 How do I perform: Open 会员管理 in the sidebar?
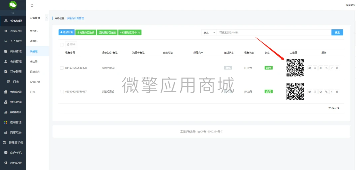point(13,62)
